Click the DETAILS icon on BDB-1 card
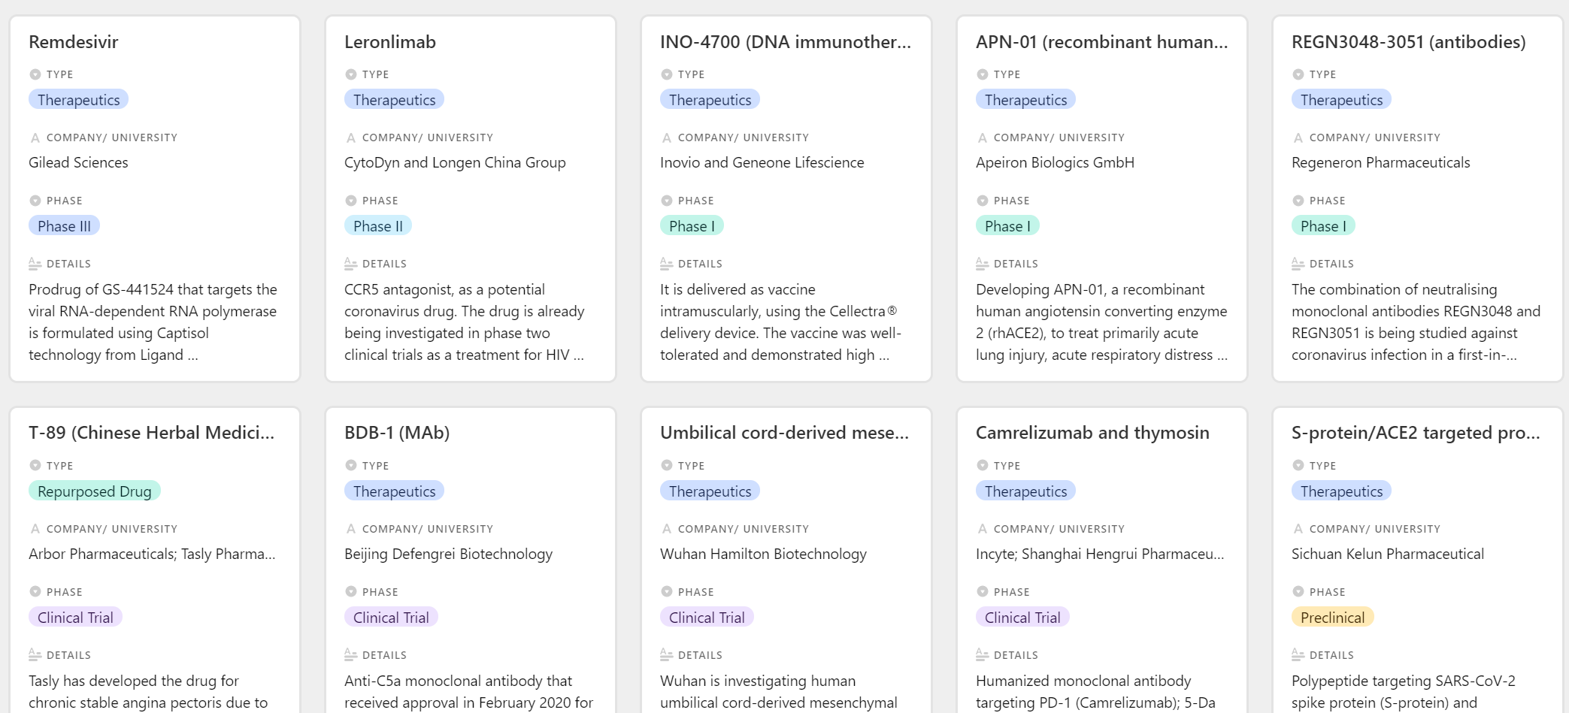 point(350,654)
